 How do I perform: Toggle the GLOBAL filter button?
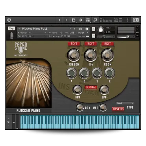tap(91, 87)
